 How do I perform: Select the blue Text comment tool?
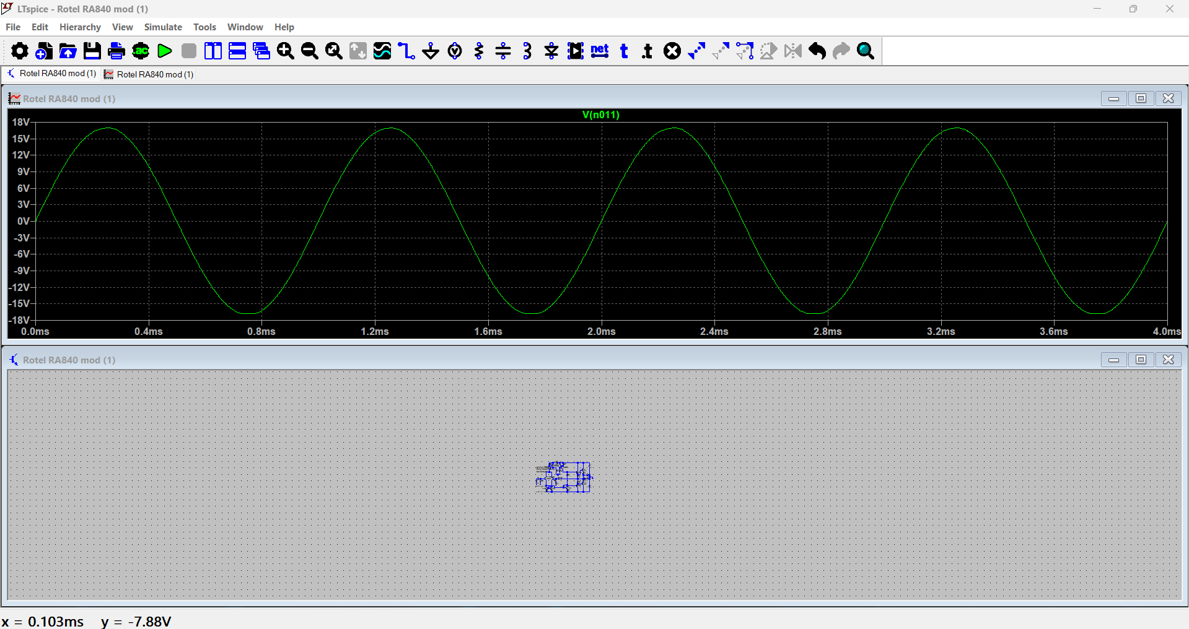(x=624, y=51)
